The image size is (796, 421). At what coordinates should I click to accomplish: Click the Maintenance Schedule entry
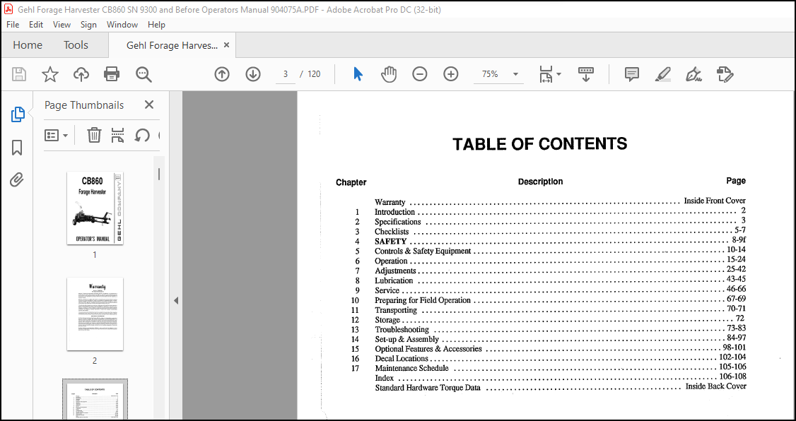click(411, 368)
